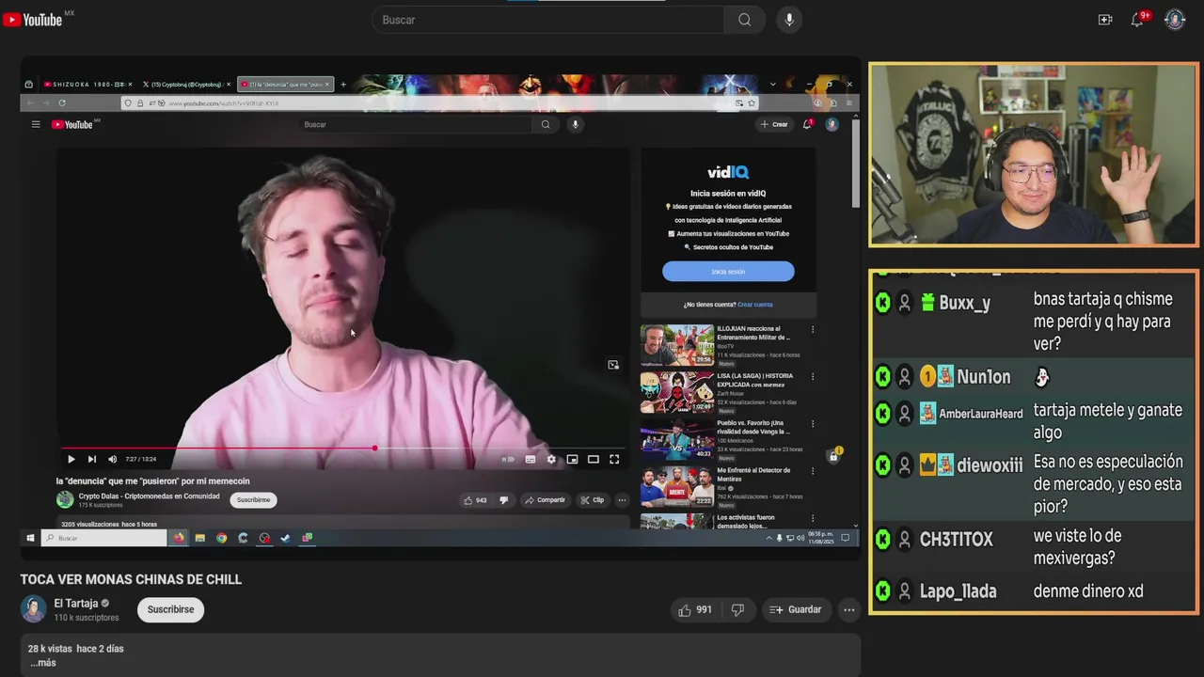
Task: Click browser back arrow in Firefox window
Action: pos(30,102)
